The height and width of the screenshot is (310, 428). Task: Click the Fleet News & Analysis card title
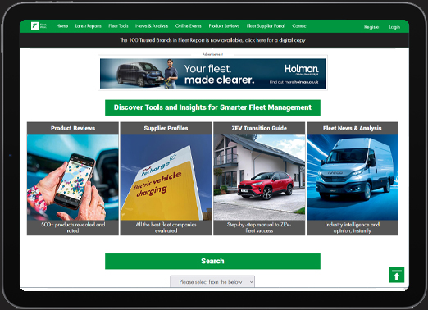click(353, 128)
